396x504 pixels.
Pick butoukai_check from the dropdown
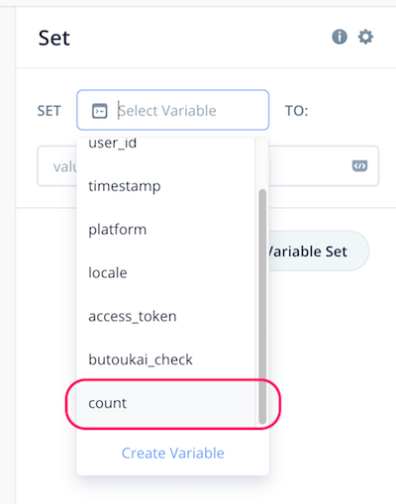[166, 359]
